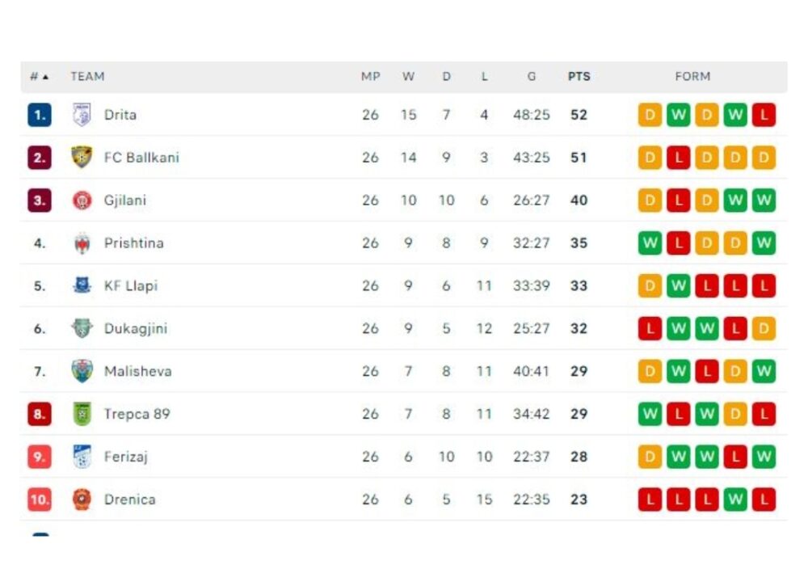
Task: Open the Drita team name link
Action: pyautogui.click(x=120, y=115)
